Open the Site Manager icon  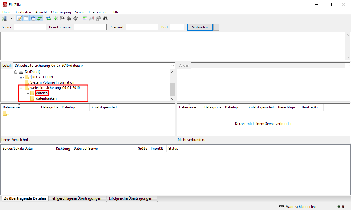[x=4, y=18]
